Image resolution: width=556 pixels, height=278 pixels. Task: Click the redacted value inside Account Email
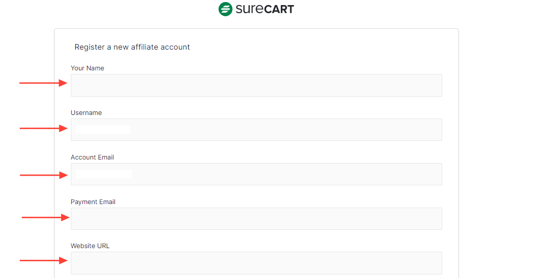[103, 174]
